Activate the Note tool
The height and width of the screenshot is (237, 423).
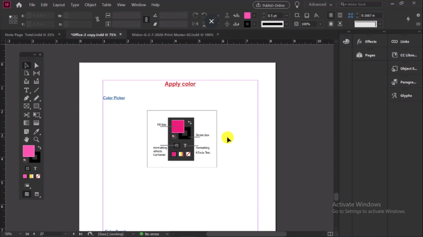[x=26, y=131]
